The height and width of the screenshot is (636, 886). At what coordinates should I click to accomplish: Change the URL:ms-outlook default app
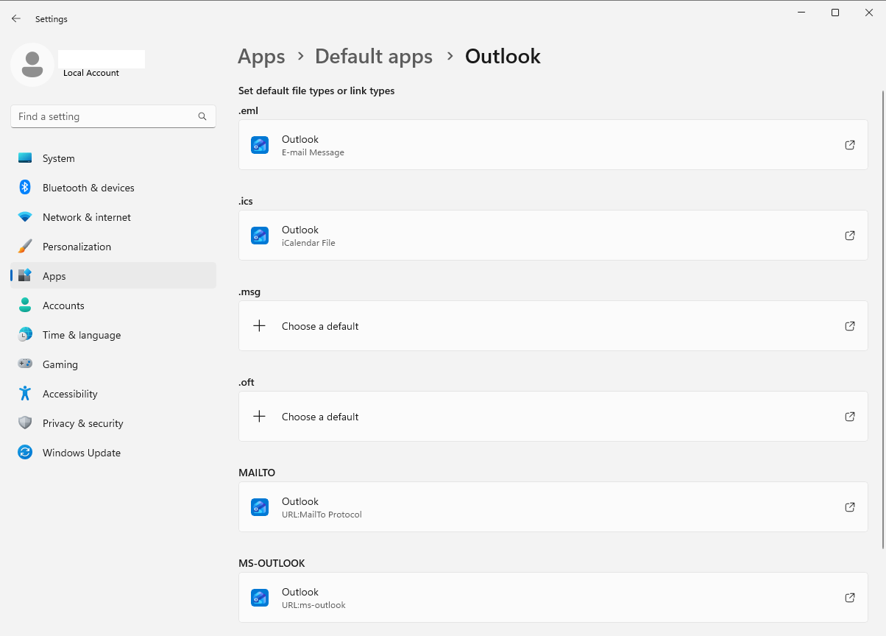pos(553,598)
